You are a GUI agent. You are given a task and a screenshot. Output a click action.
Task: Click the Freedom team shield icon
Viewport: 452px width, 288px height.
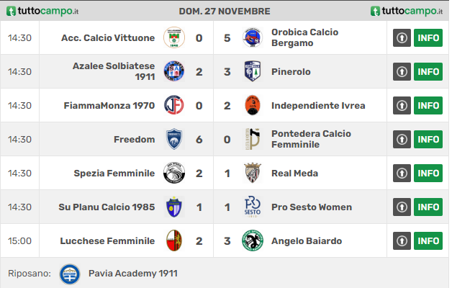pos(174,139)
